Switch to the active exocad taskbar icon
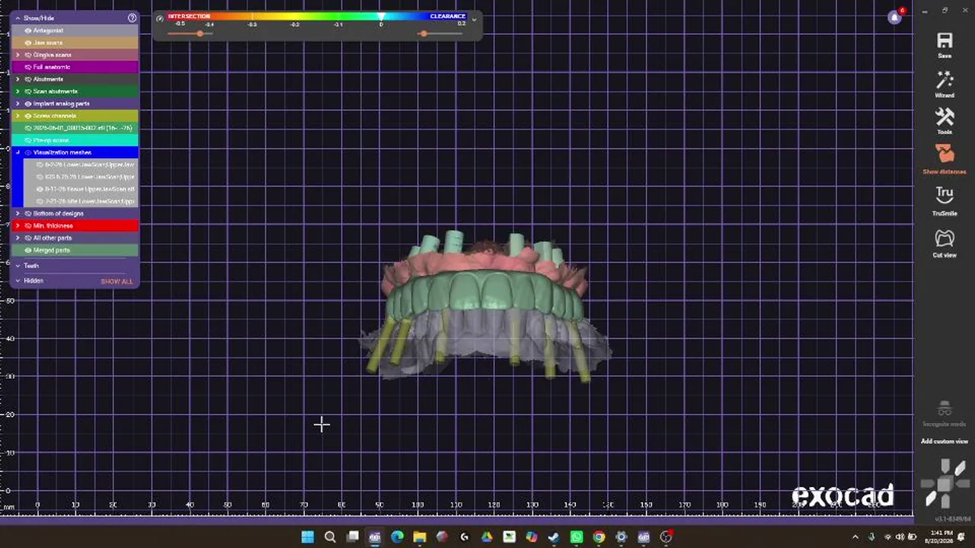Image resolution: width=975 pixels, height=548 pixels. point(375,537)
